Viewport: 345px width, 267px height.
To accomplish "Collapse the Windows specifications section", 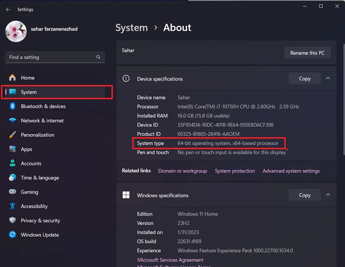I will 328,195.
